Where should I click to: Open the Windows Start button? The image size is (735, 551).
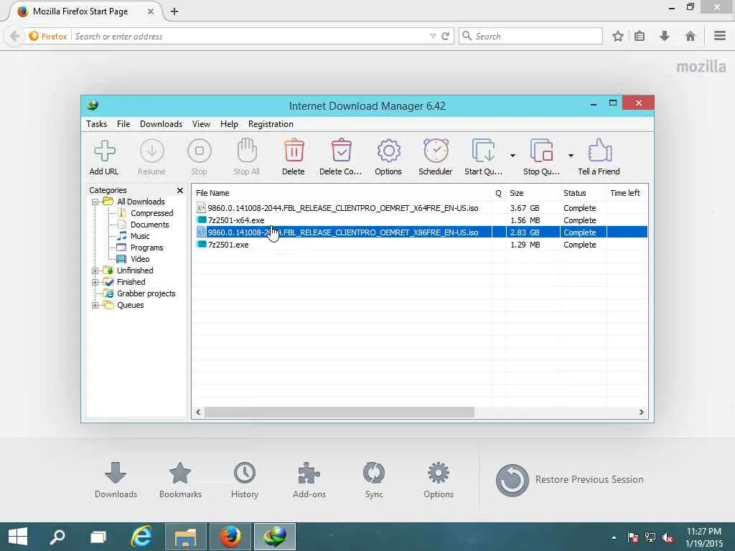(x=18, y=537)
